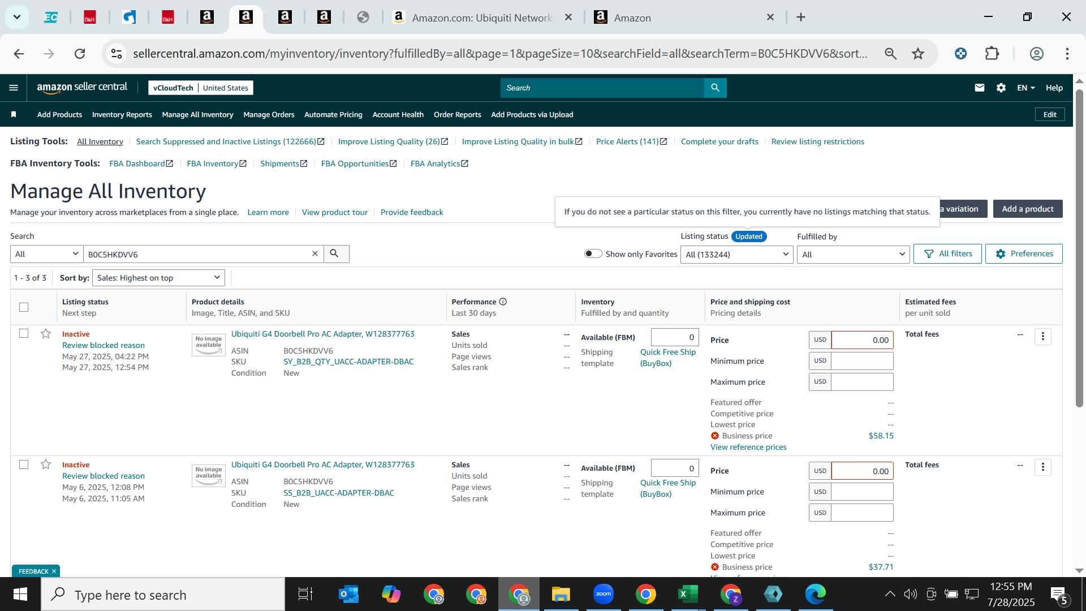
Task: Click the Add a product button
Action: (x=1028, y=209)
